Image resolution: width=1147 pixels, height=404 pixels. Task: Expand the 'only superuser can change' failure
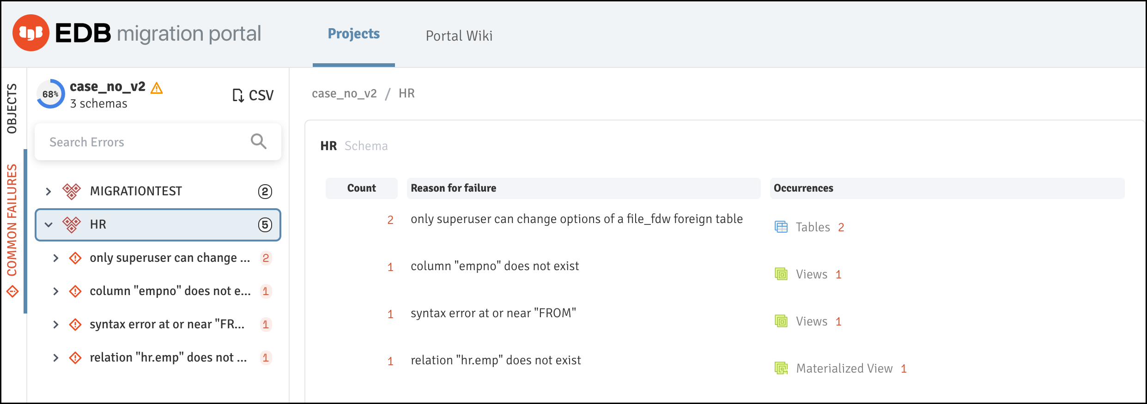pyautogui.click(x=56, y=258)
